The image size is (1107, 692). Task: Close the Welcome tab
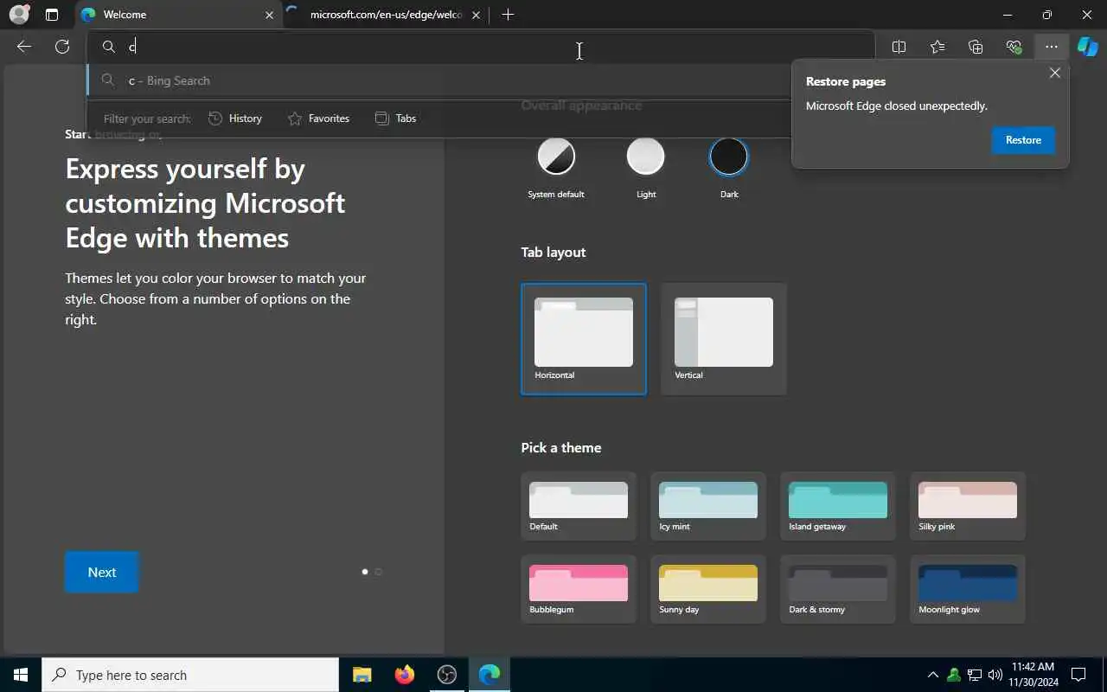point(269,15)
